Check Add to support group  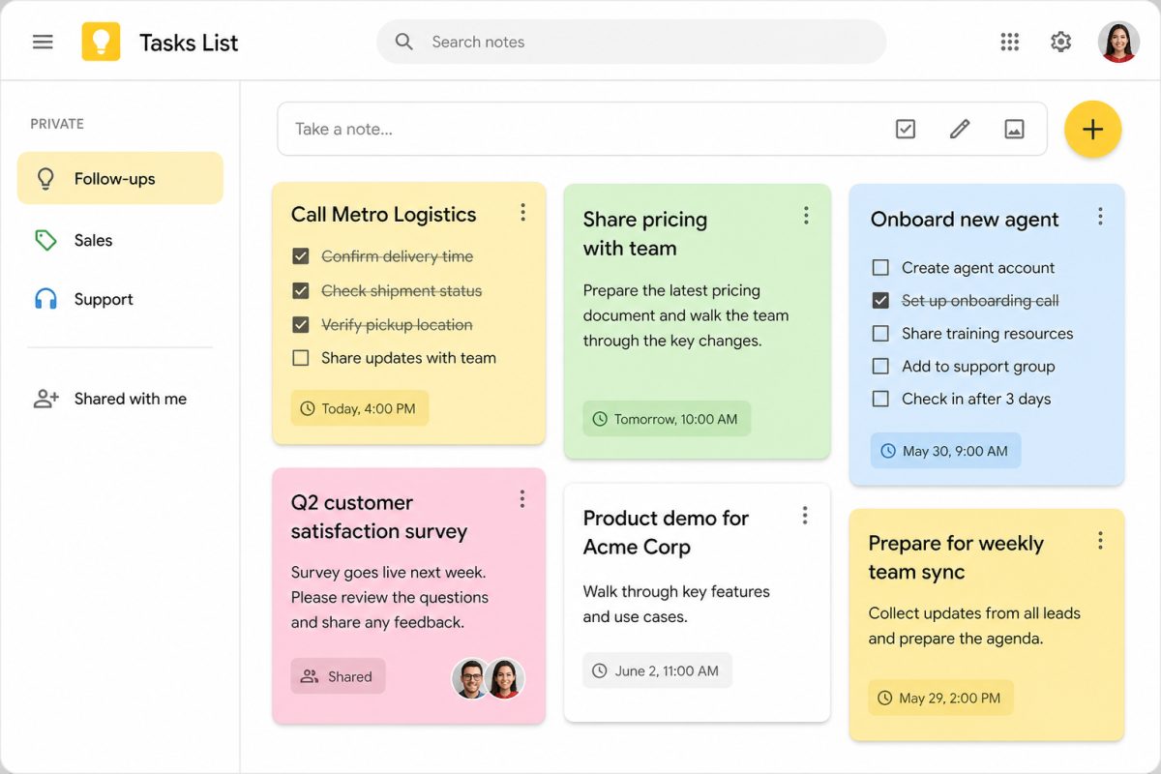tap(880, 366)
